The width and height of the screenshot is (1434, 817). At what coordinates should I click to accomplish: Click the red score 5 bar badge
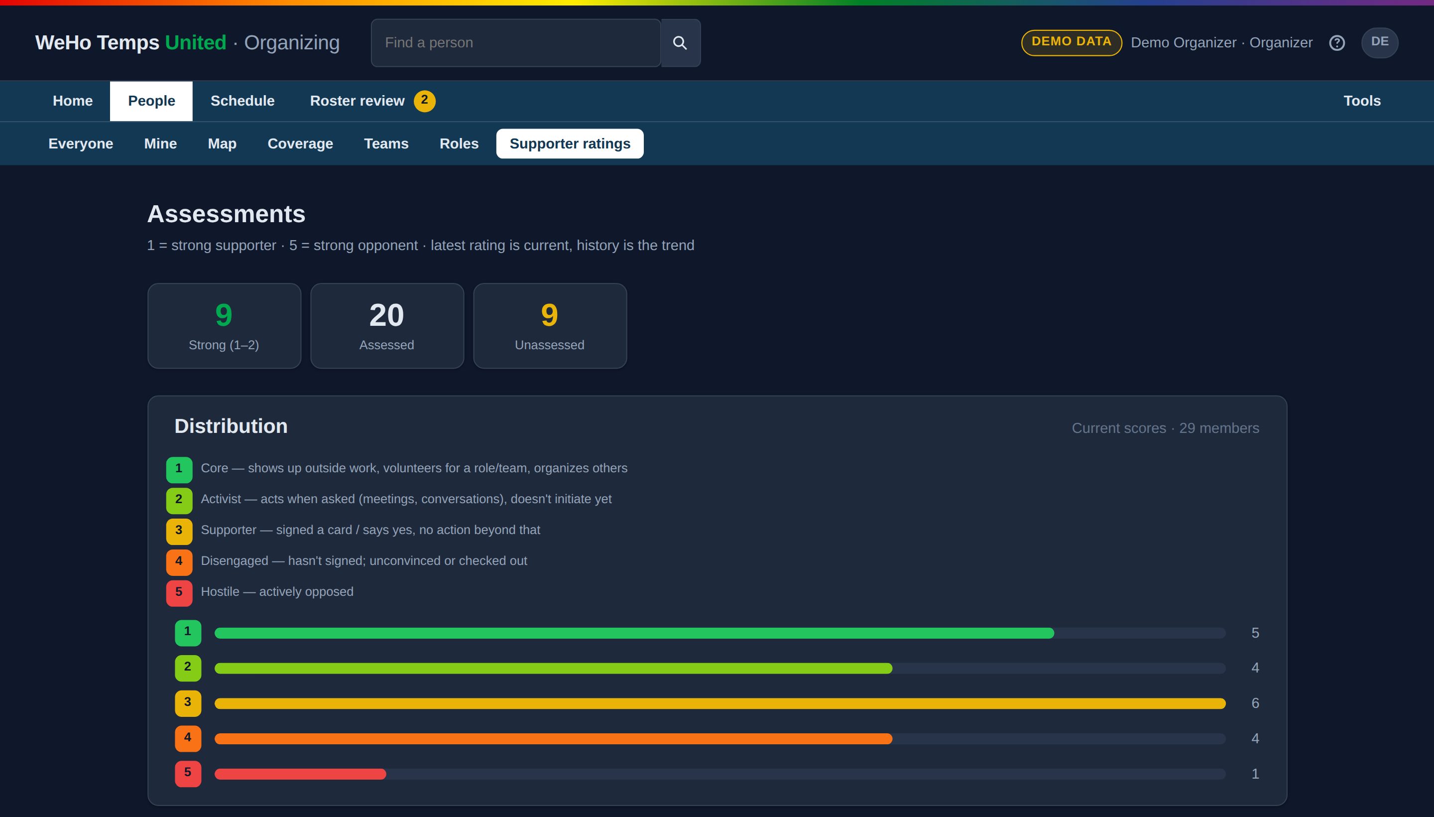[188, 774]
